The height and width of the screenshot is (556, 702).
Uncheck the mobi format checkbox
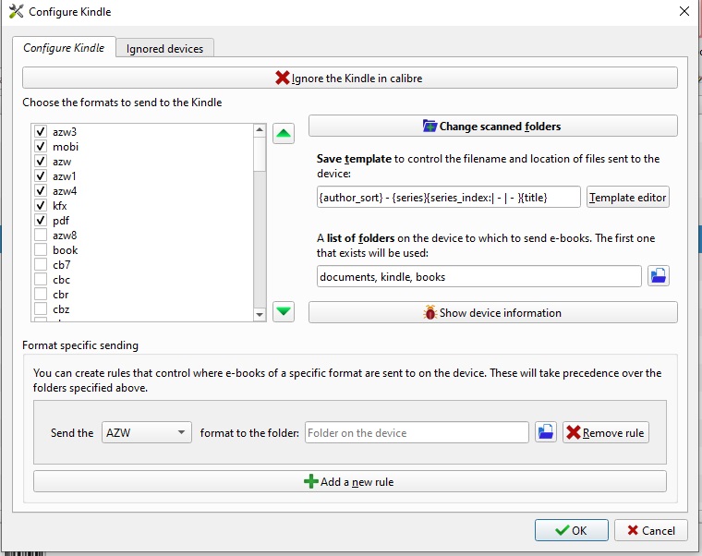(41, 146)
